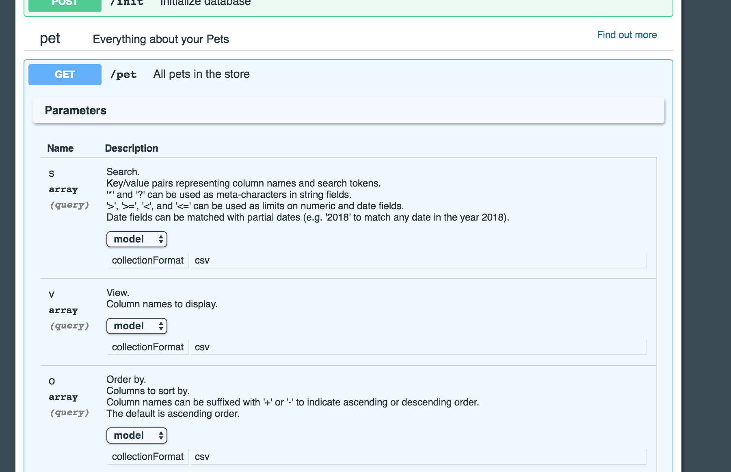The width and height of the screenshot is (731, 472).
Task: Click the csv value under Order by parameter
Action: tap(202, 457)
